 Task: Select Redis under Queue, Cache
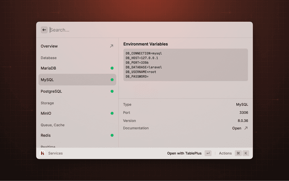pos(46,135)
